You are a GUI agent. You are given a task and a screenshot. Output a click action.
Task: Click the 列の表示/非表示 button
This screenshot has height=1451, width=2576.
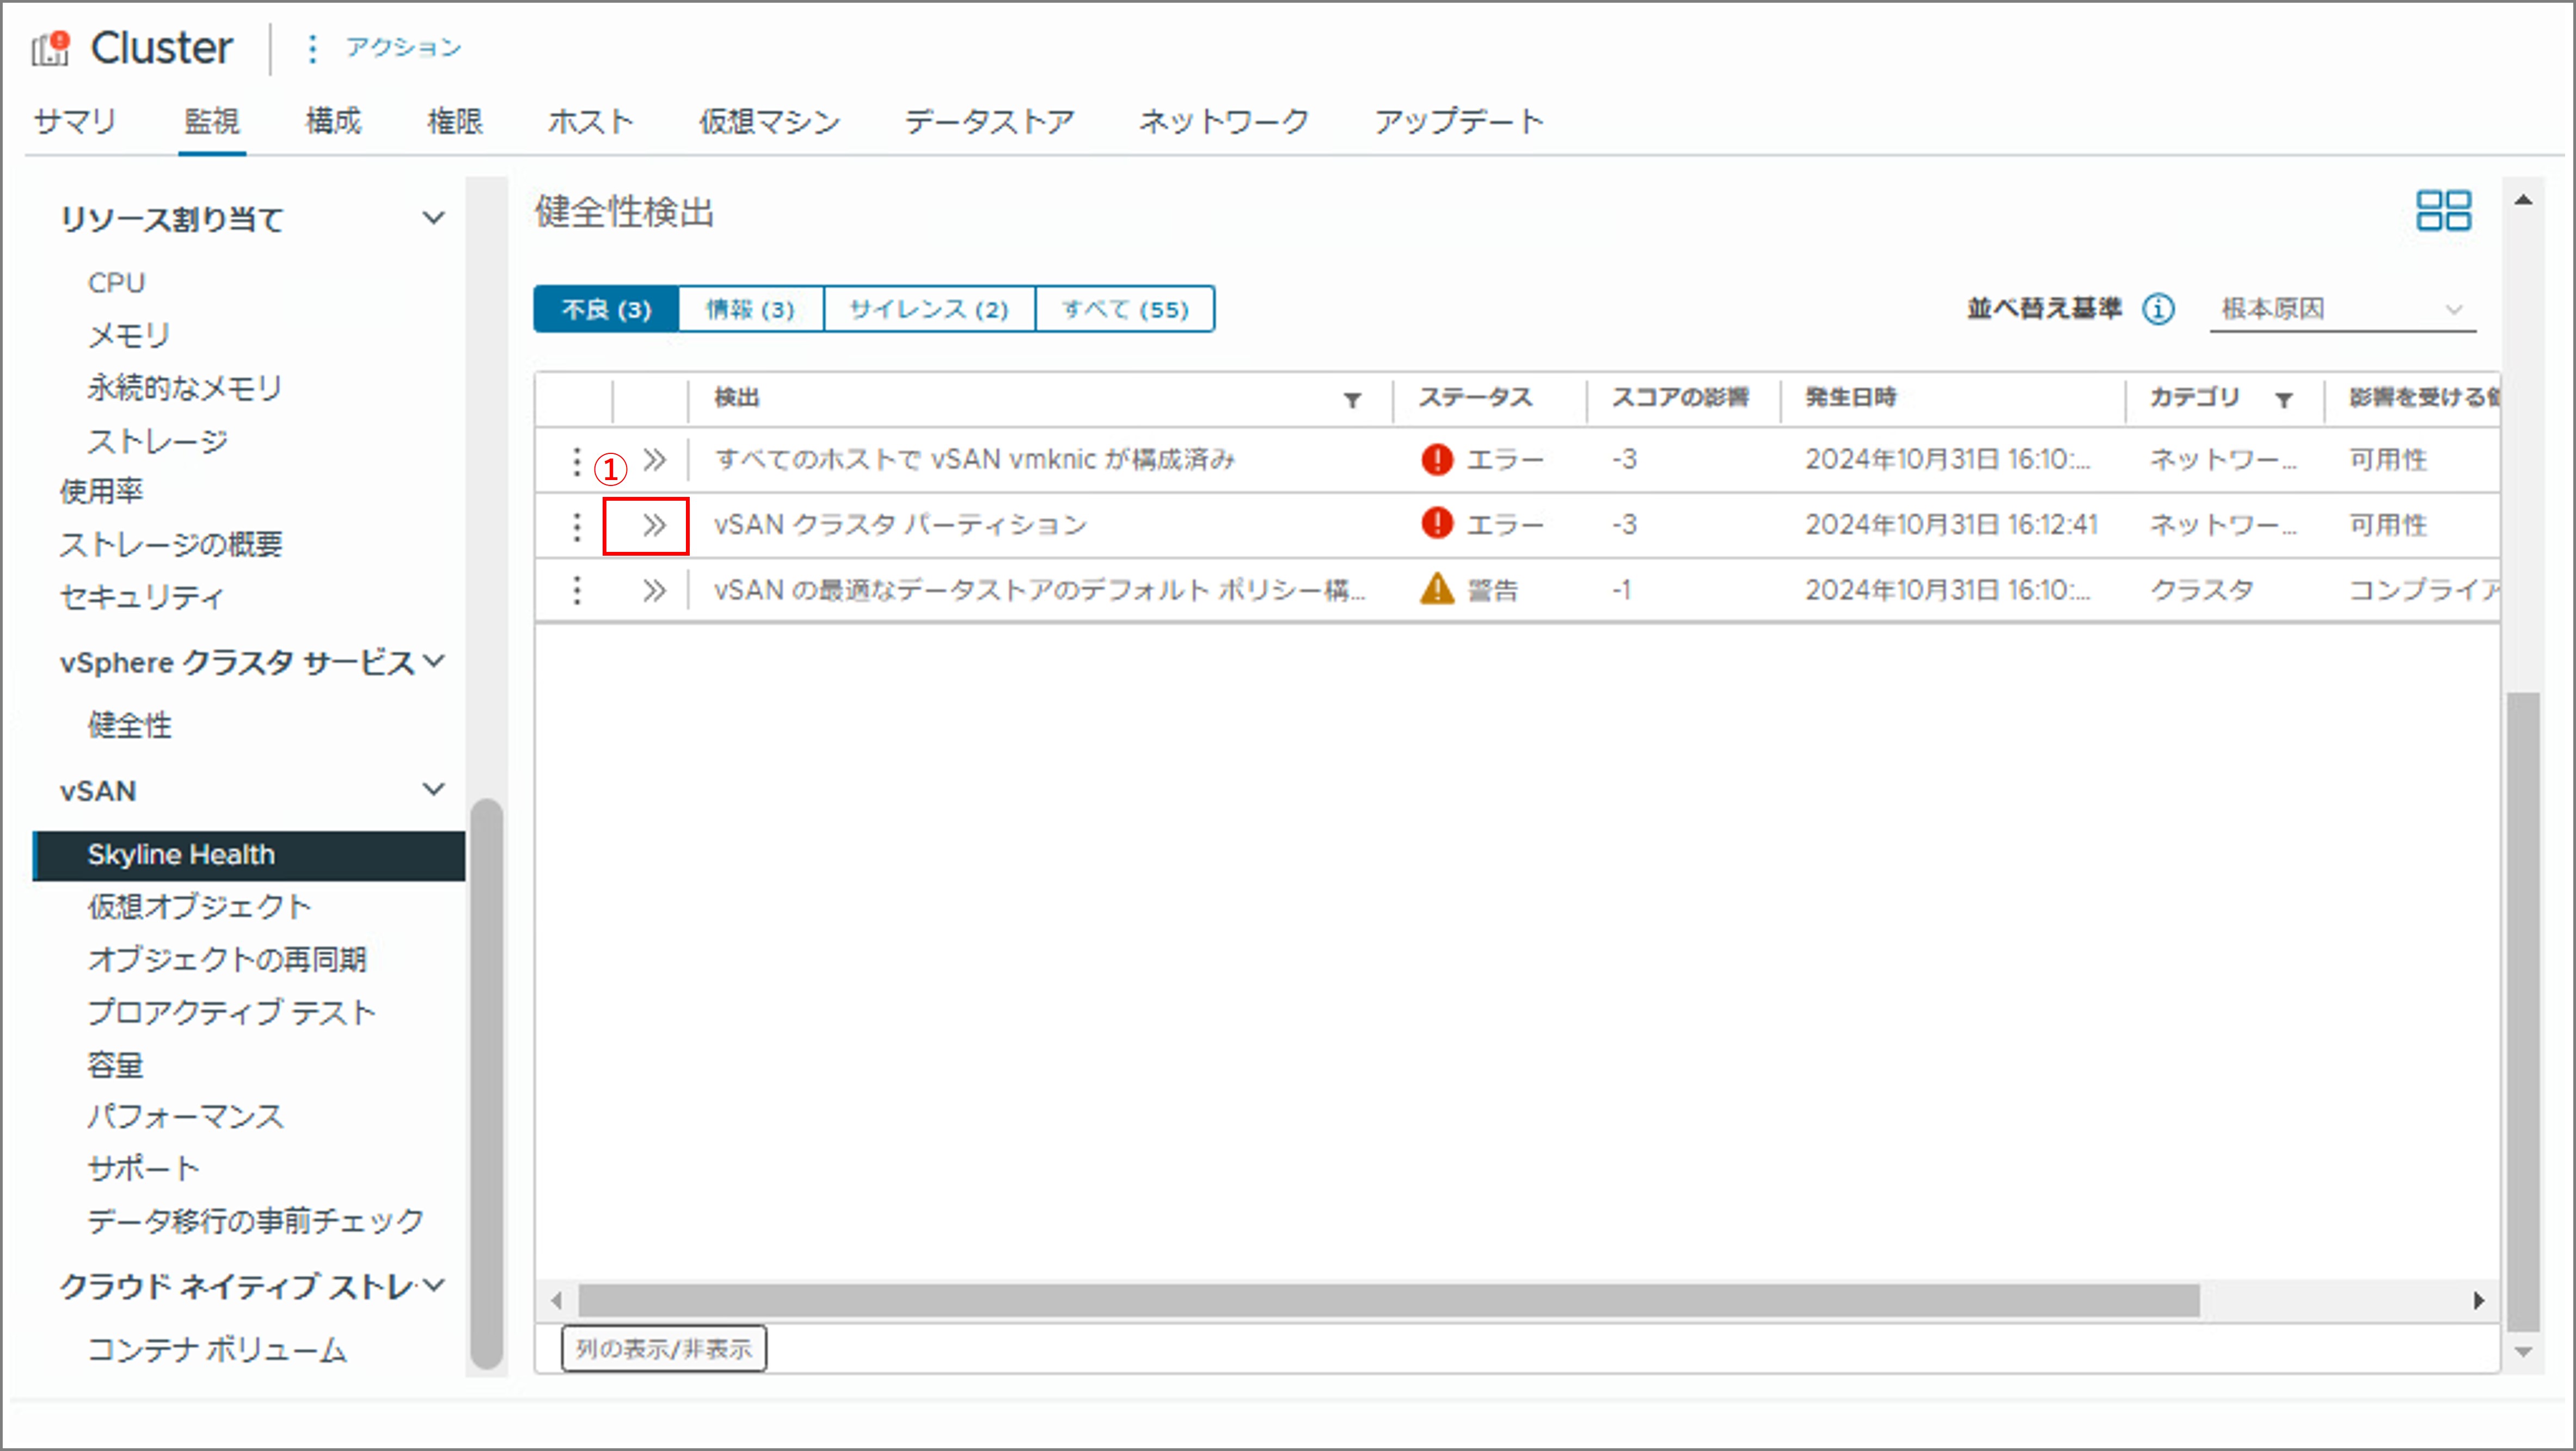pos(664,1349)
